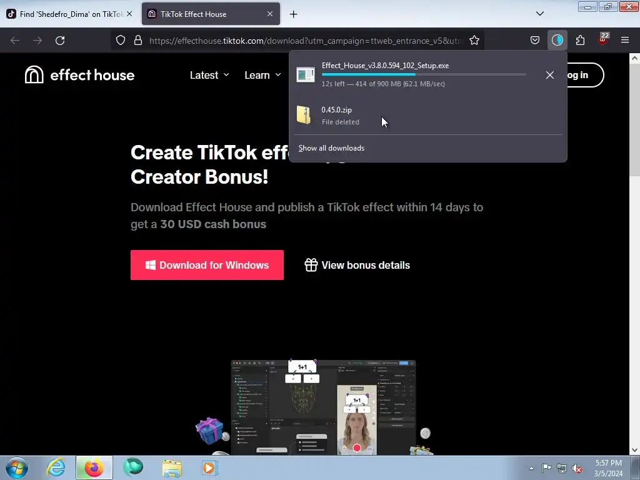Image resolution: width=640 pixels, height=480 pixels.
Task: Click the network tray icon
Action: (x=562, y=468)
